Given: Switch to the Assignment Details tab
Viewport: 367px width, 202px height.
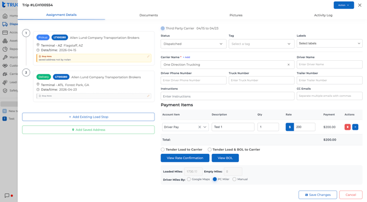Looking at the screenshot, I should pyautogui.click(x=61, y=15).
